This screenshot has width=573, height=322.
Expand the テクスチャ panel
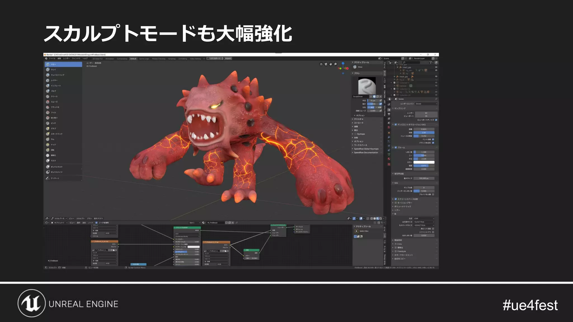367,119
